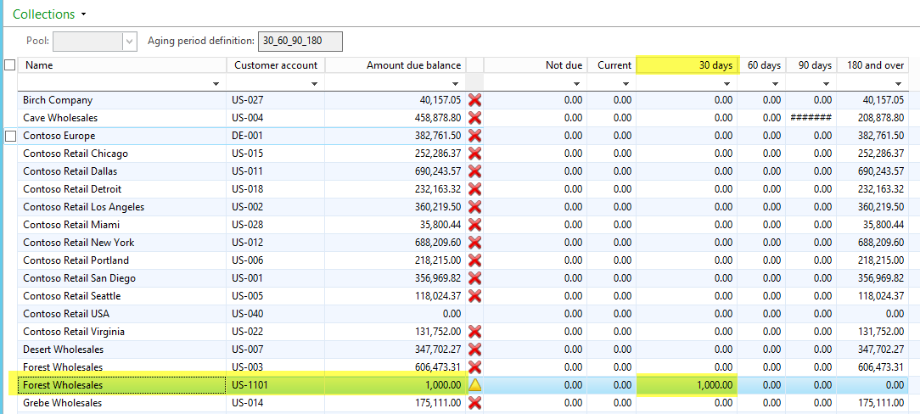Click the Aging period definition field
This screenshot has width=920, height=414.
tap(300, 41)
